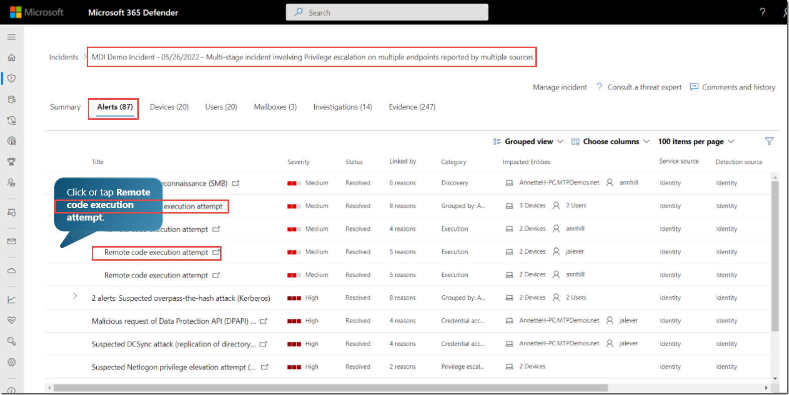Select the Alerts (87) tab
The width and height of the screenshot is (789, 395).
[x=115, y=107]
